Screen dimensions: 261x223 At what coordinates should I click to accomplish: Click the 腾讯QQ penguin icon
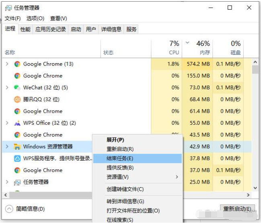[x=17, y=99]
